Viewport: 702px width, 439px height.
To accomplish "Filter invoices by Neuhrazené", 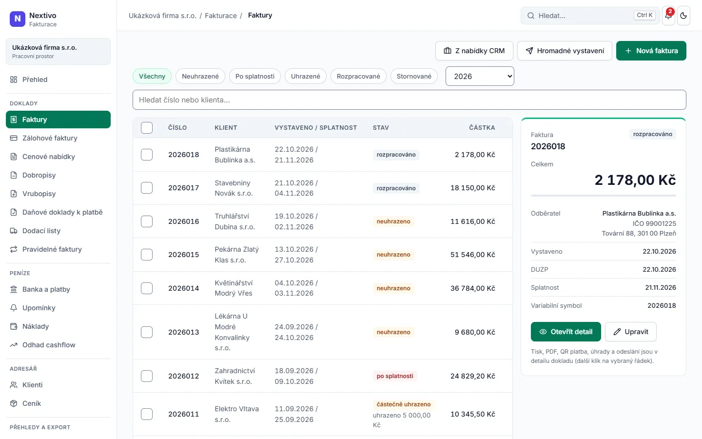I will pos(200,76).
